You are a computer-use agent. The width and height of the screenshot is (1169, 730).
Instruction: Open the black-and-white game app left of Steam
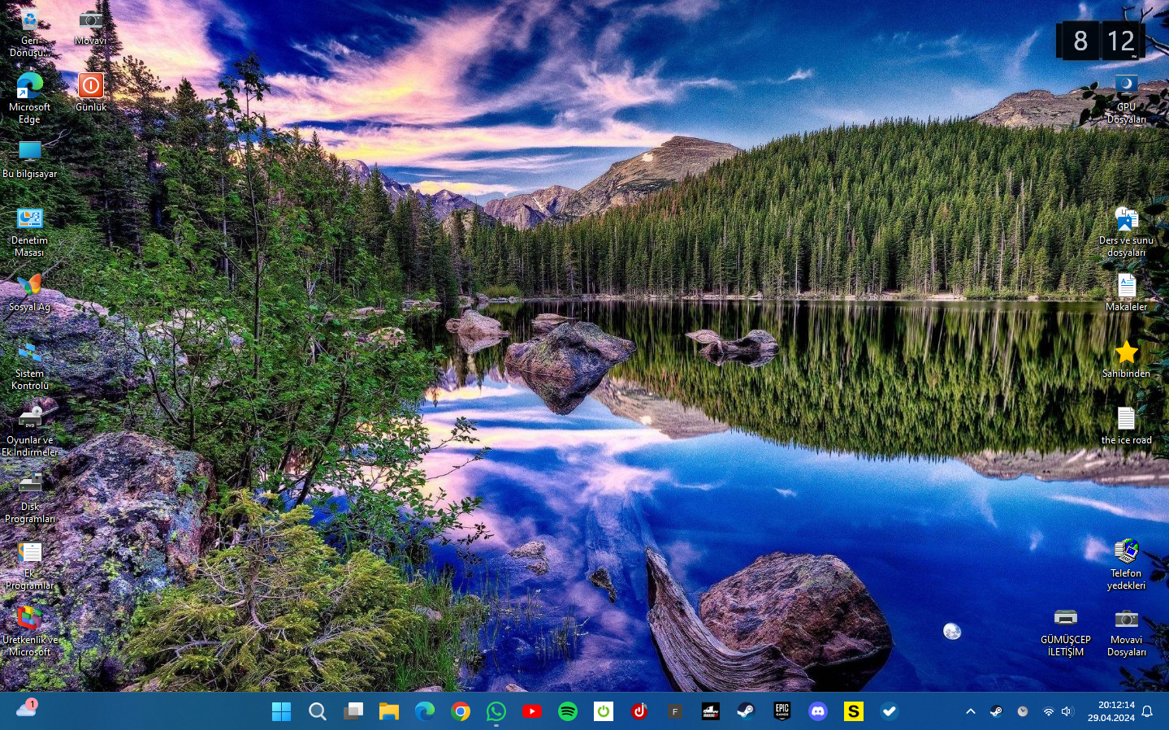710,711
